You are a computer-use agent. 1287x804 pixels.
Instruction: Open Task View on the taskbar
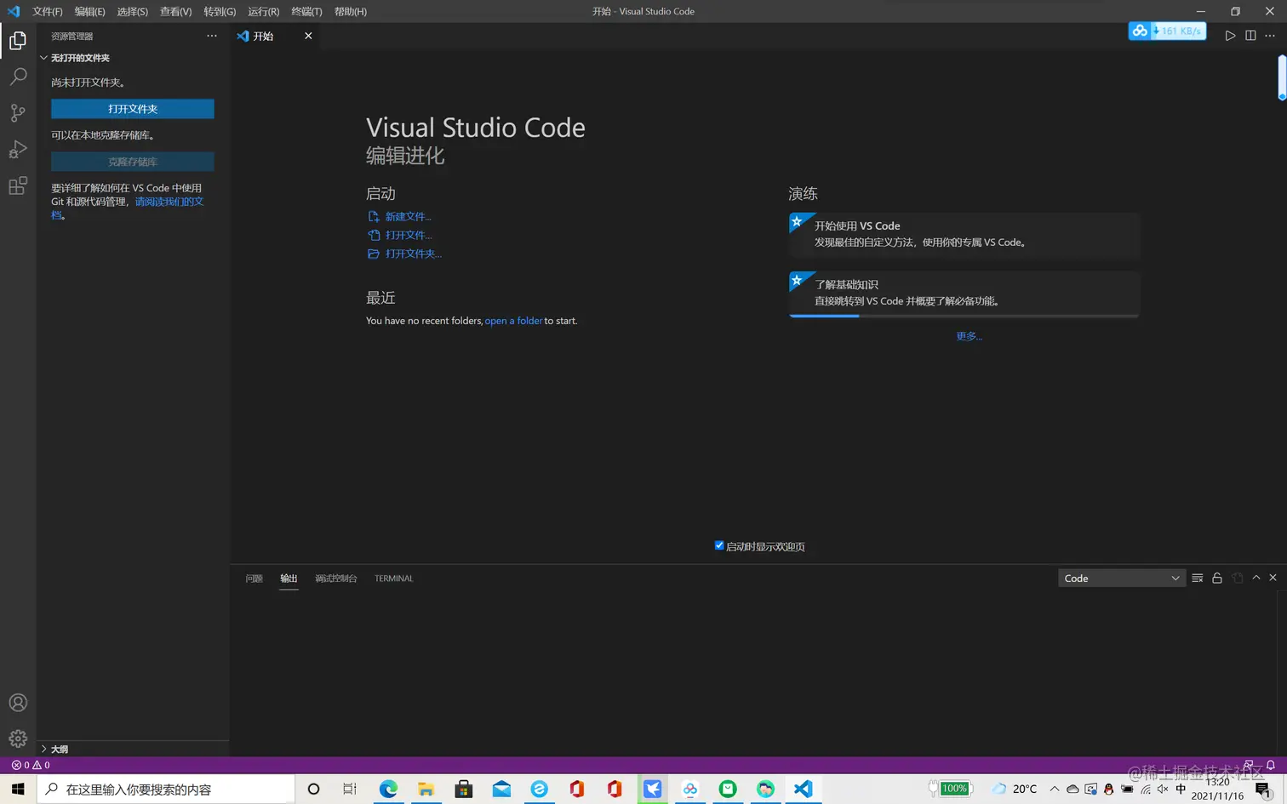pos(350,789)
